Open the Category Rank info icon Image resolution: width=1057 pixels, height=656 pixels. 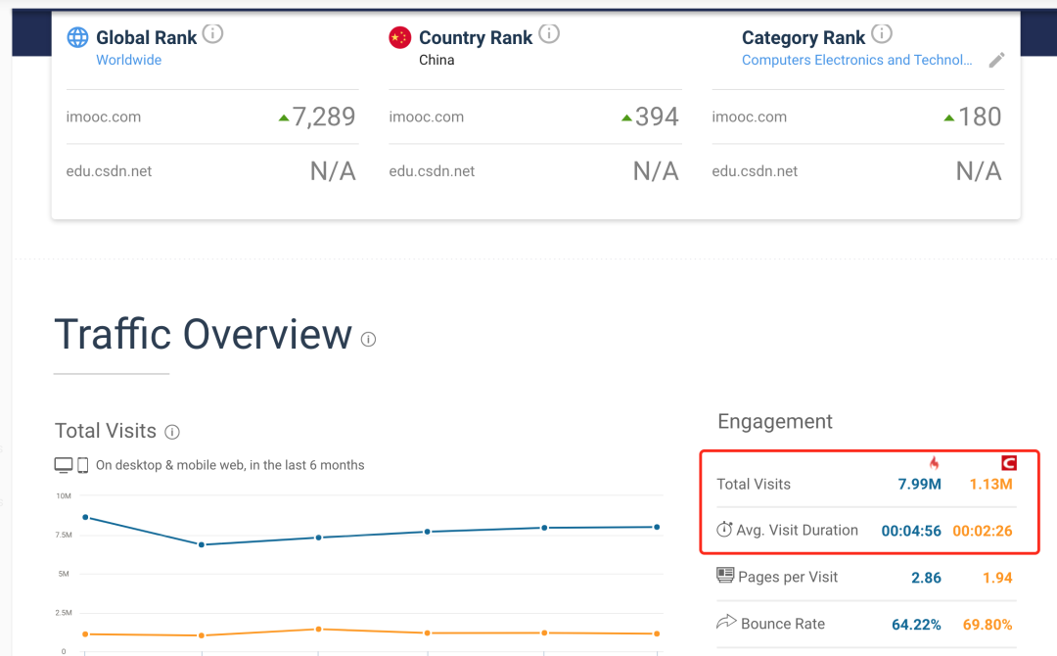(882, 33)
